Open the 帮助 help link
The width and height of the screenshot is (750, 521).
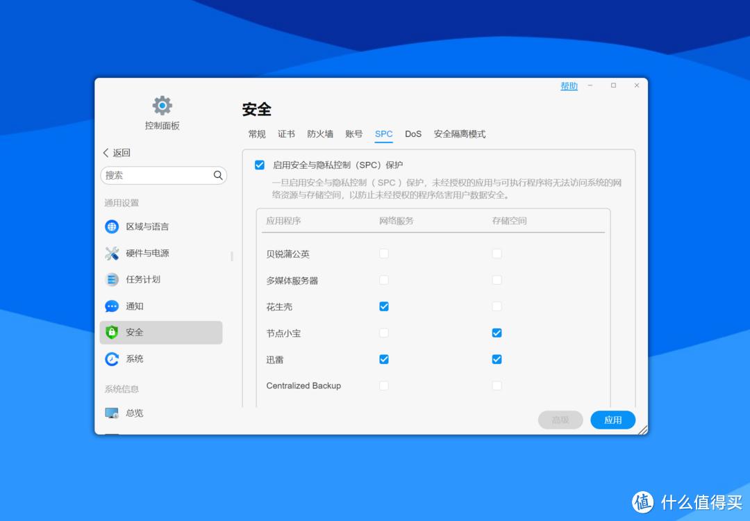[x=569, y=85]
